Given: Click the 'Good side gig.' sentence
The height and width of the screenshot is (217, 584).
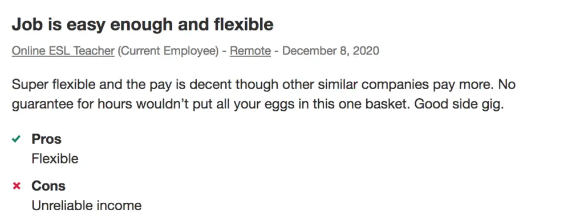Looking at the screenshot, I should pos(459,105).
